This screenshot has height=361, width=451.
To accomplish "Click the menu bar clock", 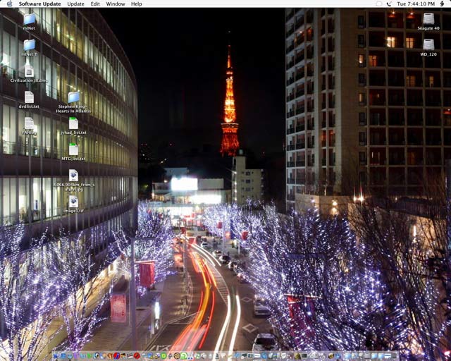I will 416,4.
